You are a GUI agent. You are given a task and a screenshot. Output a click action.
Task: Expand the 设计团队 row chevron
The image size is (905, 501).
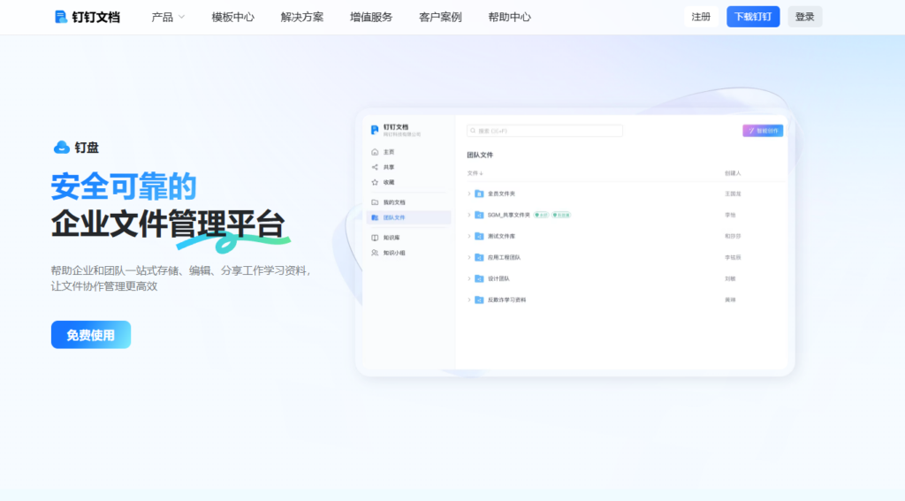coord(468,279)
